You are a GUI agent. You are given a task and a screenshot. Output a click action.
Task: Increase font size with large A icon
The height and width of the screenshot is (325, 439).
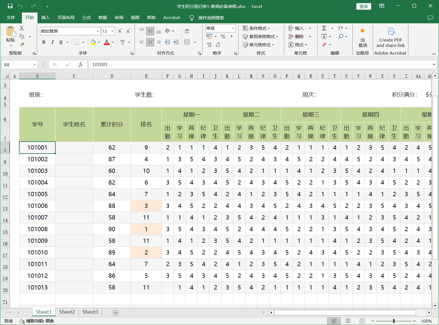120,31
